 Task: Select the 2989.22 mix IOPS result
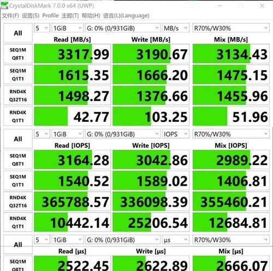pos(231,160)
